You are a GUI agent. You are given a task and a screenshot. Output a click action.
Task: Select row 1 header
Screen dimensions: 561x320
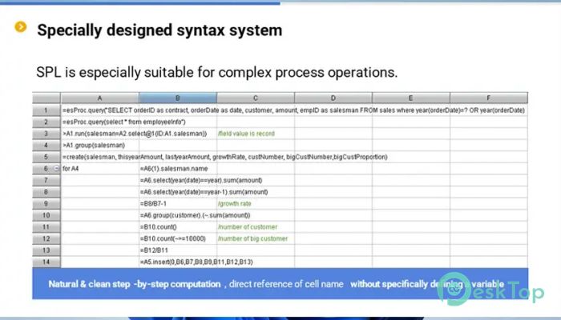(x=46, y=110)
